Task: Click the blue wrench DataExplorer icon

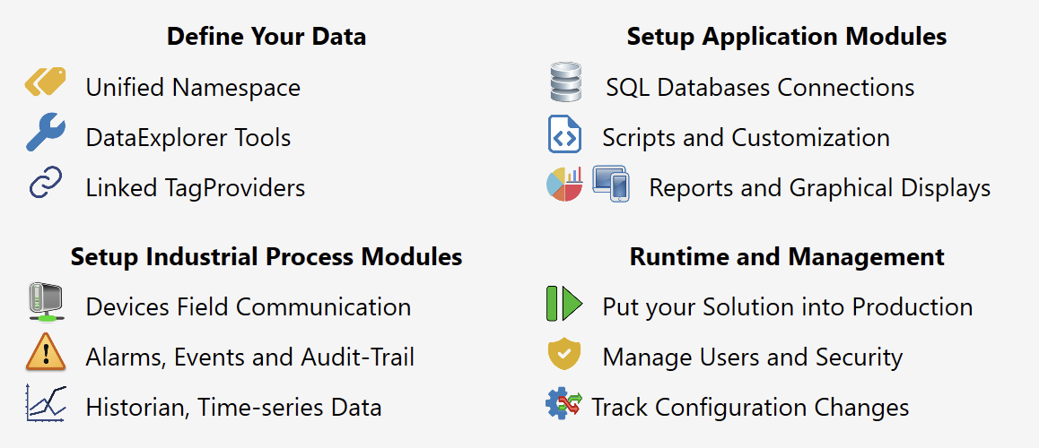Action: pos(45,134)
